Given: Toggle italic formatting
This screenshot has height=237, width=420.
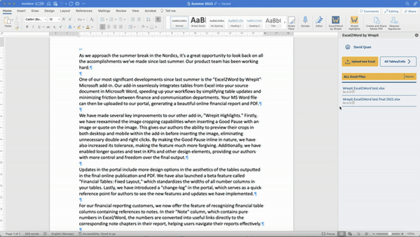Looking at the screenshot, I should pos(33,27).
